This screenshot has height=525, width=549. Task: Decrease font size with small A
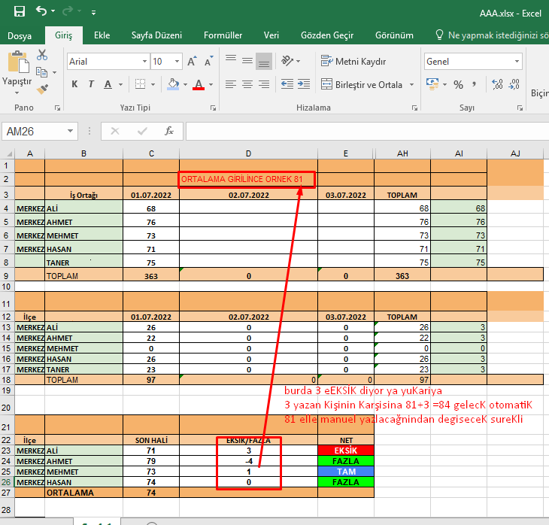[208, 62]
